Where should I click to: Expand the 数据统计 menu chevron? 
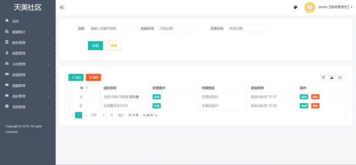click(x=48, y=32)
